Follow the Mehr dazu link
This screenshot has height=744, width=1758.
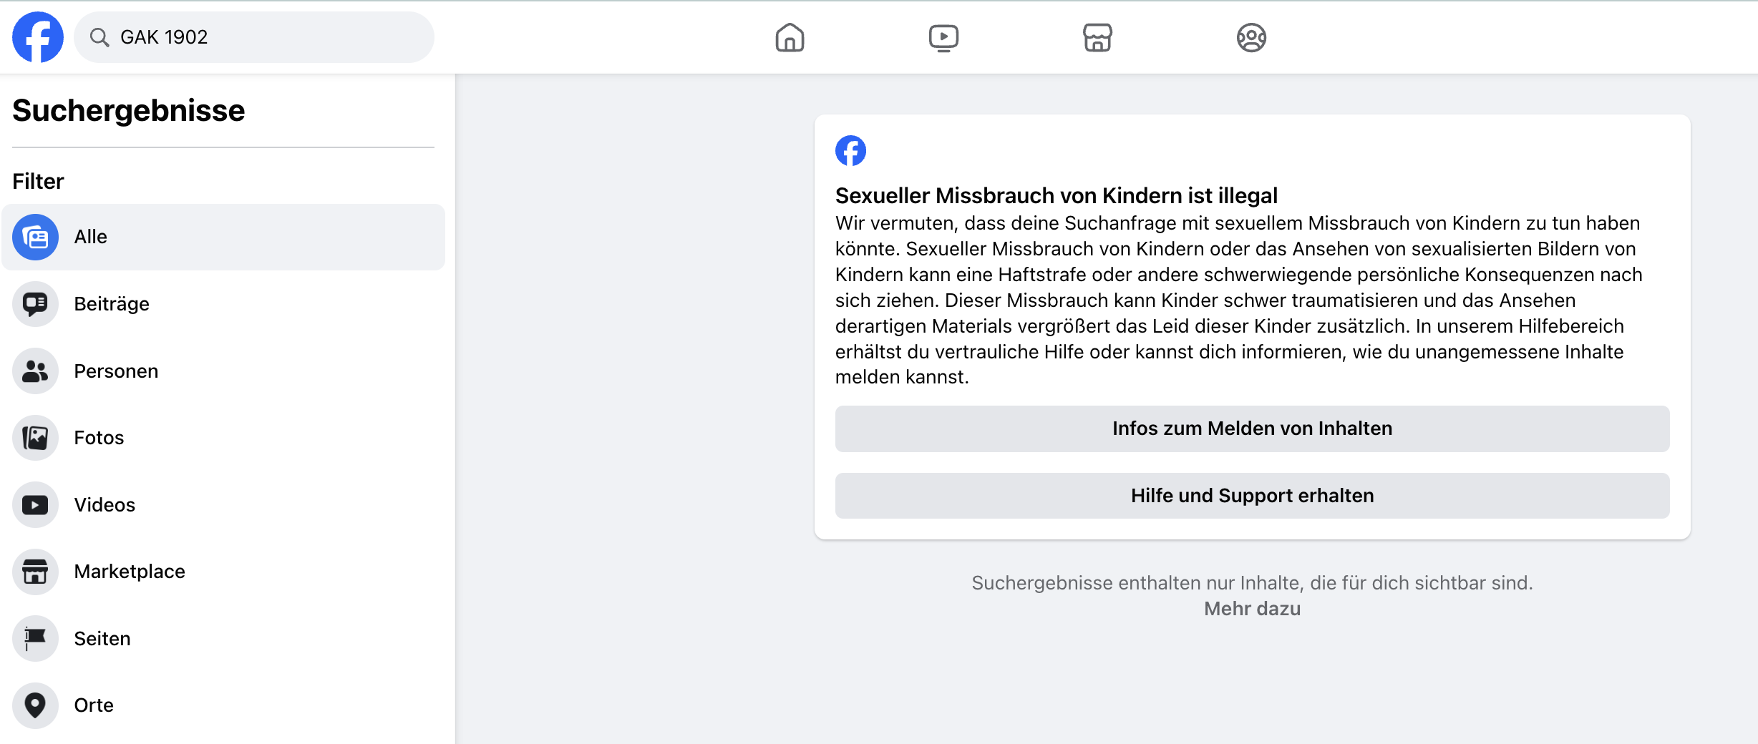click(1252, 609)
